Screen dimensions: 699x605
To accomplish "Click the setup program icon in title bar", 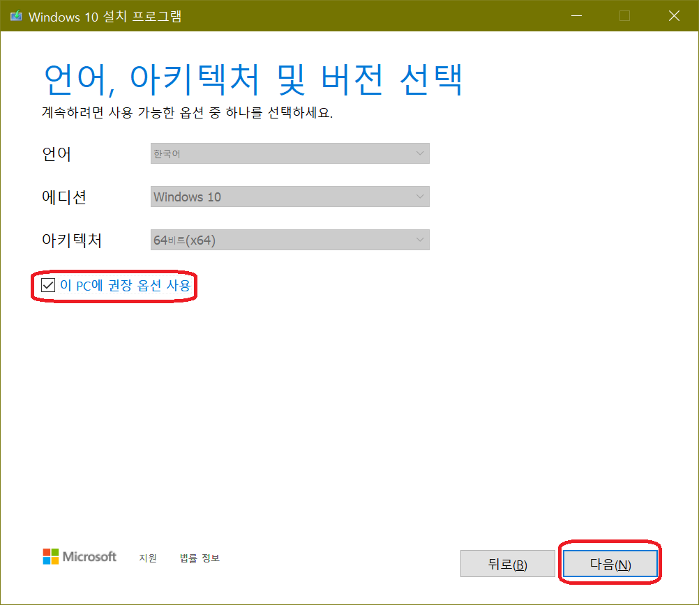I will 17,16.
